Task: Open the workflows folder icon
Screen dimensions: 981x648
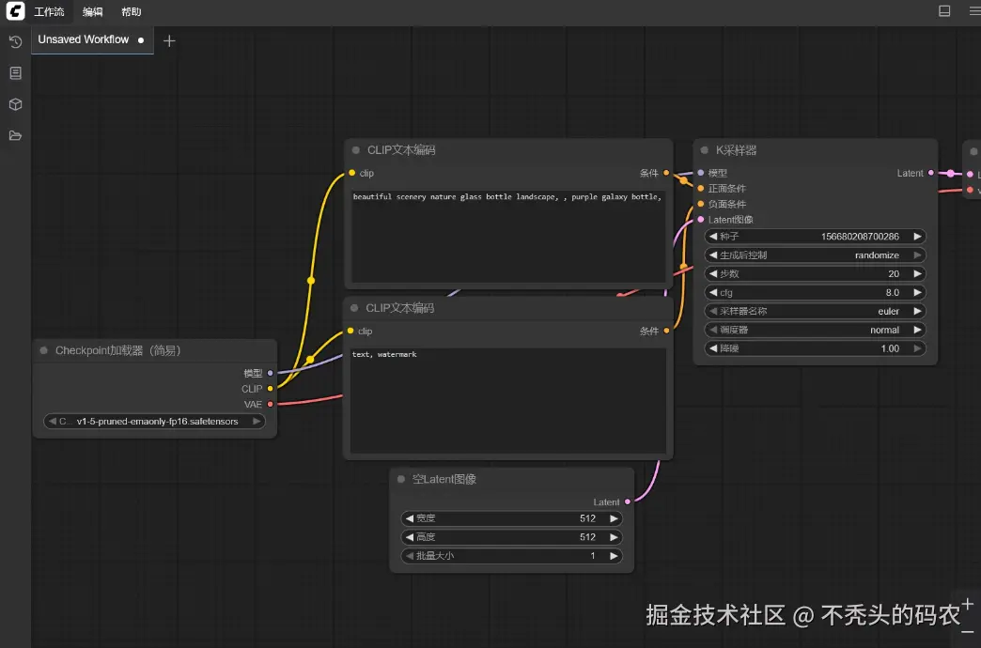Action: pyautogui.click(x=16, y=136)
